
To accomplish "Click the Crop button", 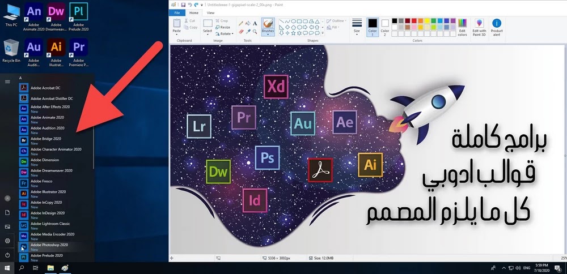I will 222,21.
